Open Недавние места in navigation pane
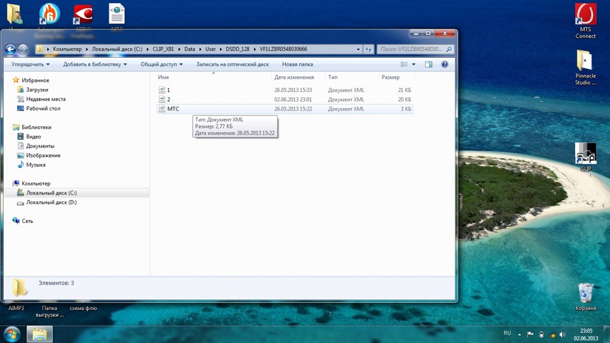 [x=46, y=99]
